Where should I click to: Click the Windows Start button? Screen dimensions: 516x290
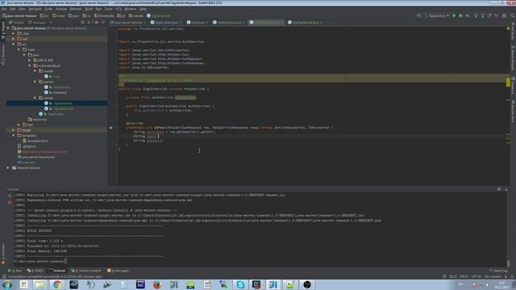coord(7,284)
